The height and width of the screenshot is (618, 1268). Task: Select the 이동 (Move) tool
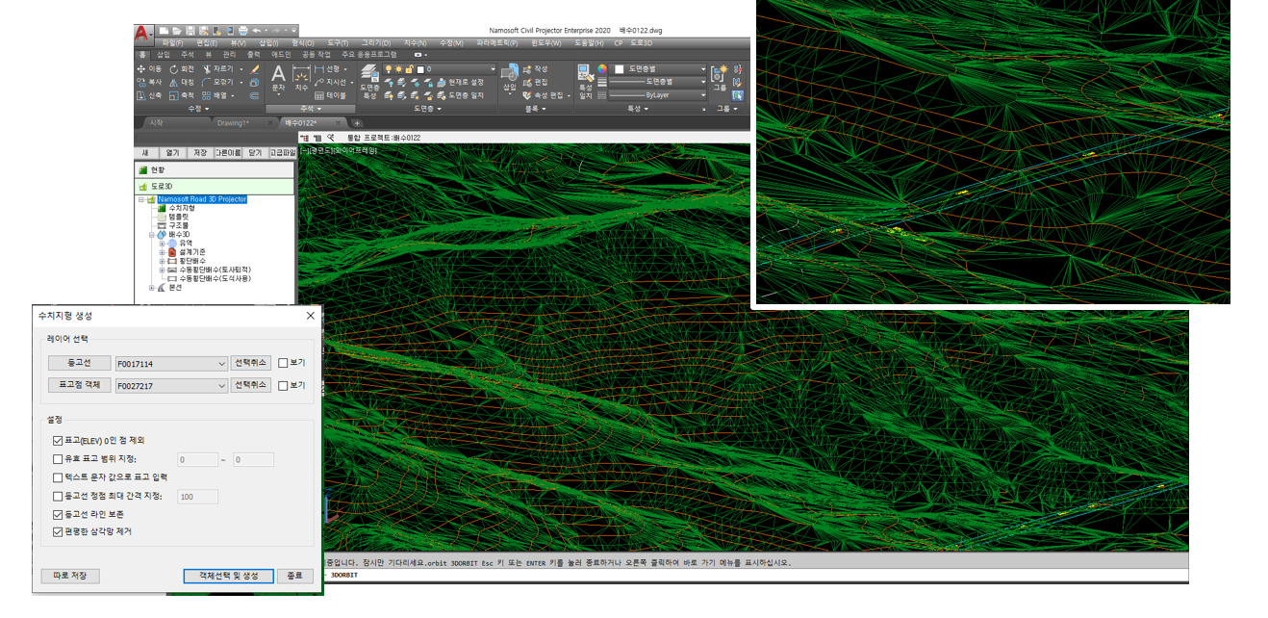[149, 69]
